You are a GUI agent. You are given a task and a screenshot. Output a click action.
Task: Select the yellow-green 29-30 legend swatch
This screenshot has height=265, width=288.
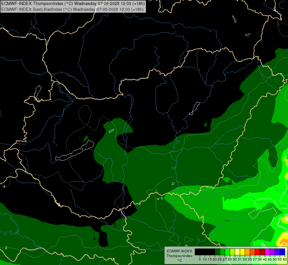[x=232, y=252]
